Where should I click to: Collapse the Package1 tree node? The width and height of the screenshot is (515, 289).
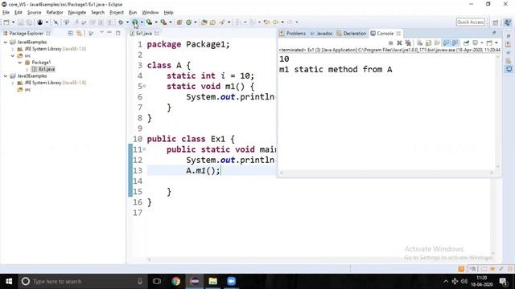pyautogui.click(x=20, y=63)
